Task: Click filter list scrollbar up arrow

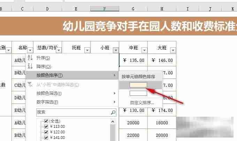Action: coord(113,122)
